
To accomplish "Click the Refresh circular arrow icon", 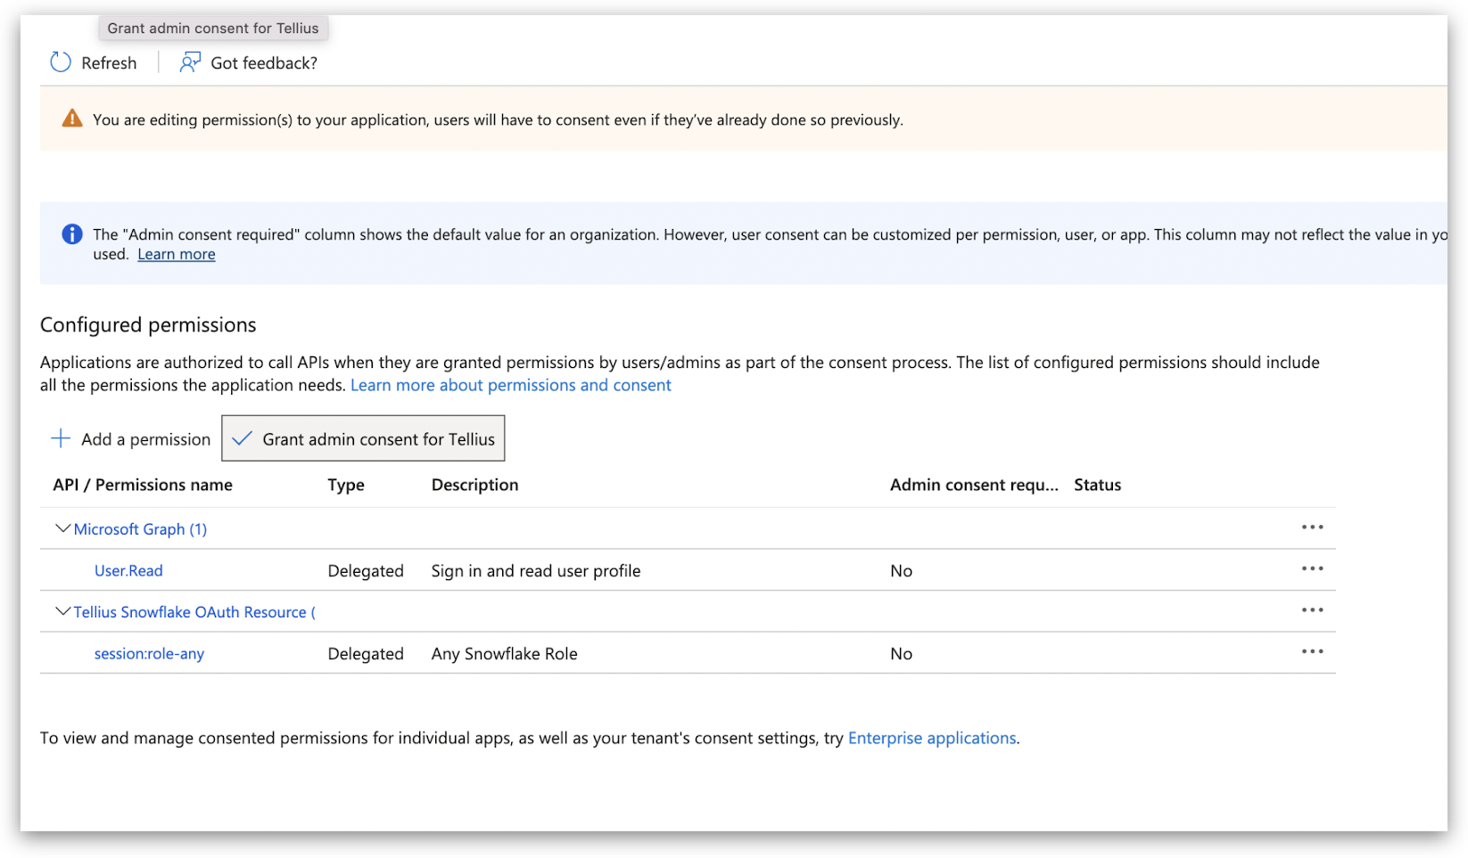I will point(61,62).
